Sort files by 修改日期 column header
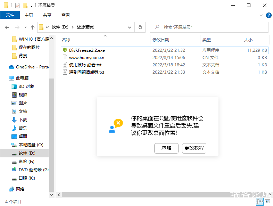The width and height of the screenshot is (273, 206). 161,40
